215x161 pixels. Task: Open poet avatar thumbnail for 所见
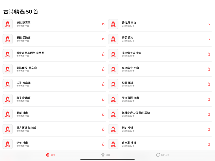[x=113, y=39]
